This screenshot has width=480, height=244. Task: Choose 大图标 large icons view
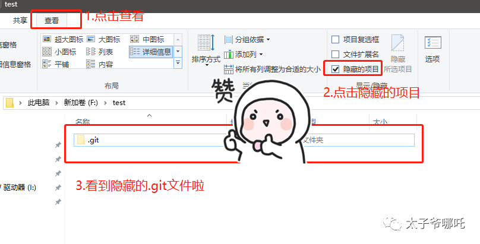tap(103, 39)
